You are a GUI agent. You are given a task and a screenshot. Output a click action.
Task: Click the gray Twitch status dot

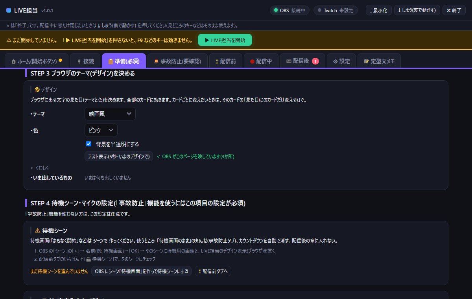(319, 10)
